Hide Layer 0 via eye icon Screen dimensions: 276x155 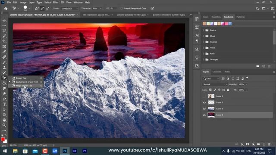204,109
